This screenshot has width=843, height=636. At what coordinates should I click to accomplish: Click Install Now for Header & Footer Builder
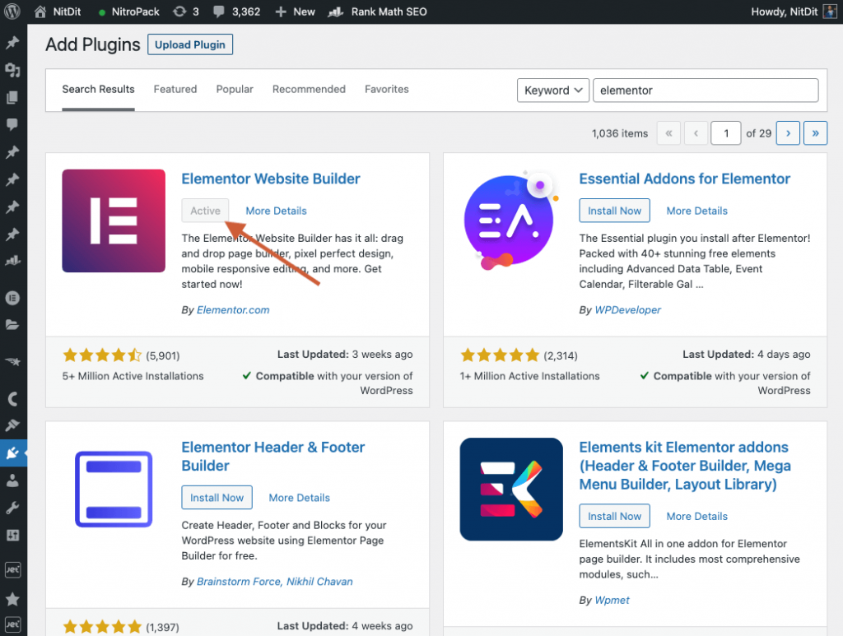tap(217, 498)
